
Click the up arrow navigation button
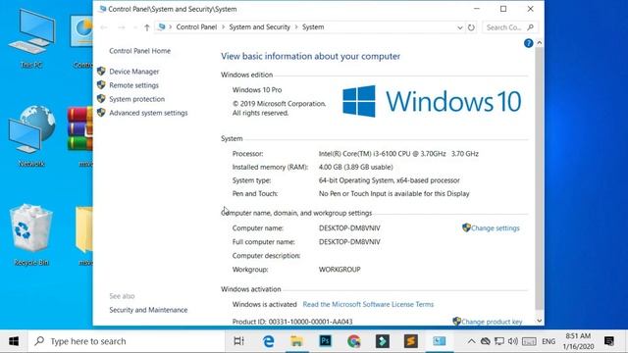pos(146,27)
